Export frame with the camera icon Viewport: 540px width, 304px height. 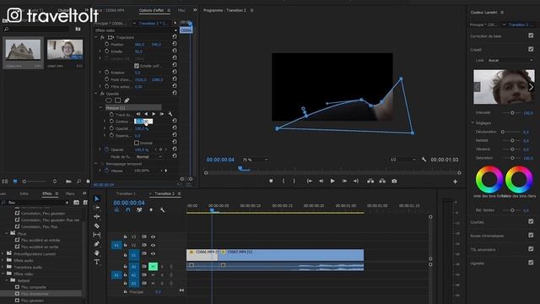pyautogui.click(x=394, y=181)
